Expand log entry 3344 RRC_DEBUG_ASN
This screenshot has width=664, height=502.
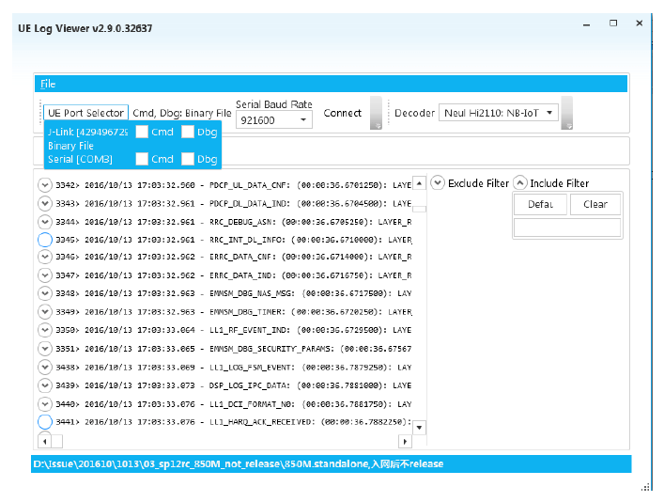click(x=45, y=222)
